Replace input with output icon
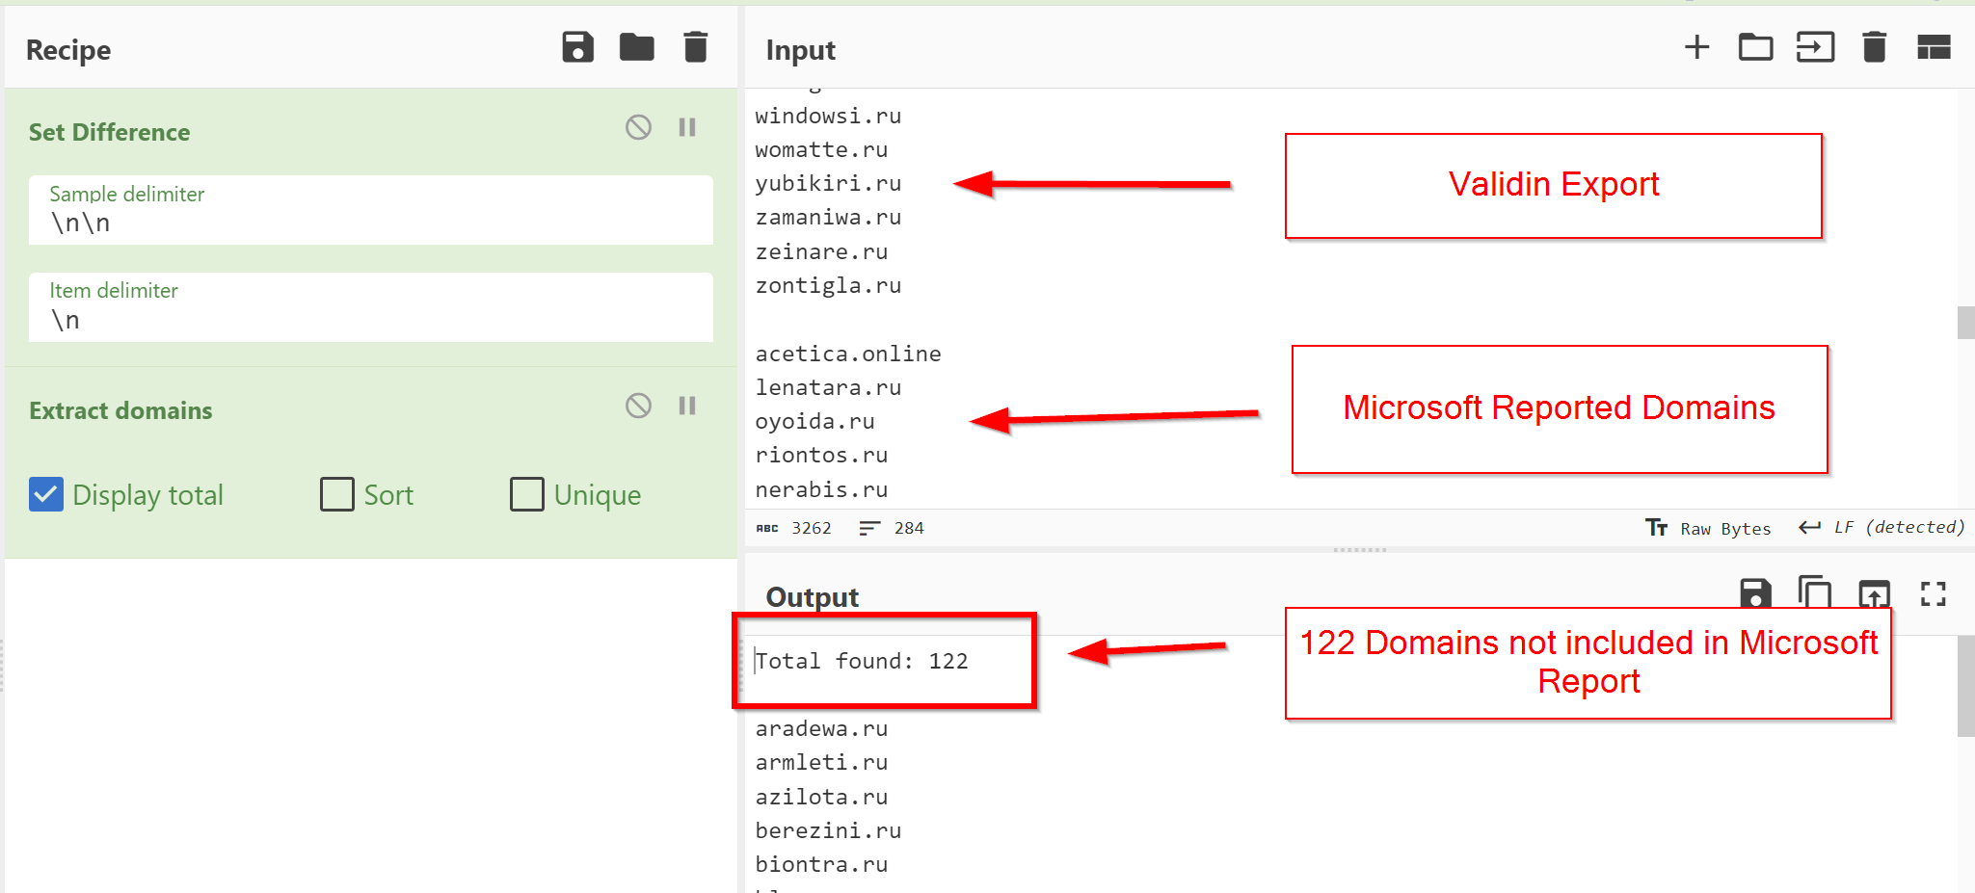 [x=1874, y=593]
